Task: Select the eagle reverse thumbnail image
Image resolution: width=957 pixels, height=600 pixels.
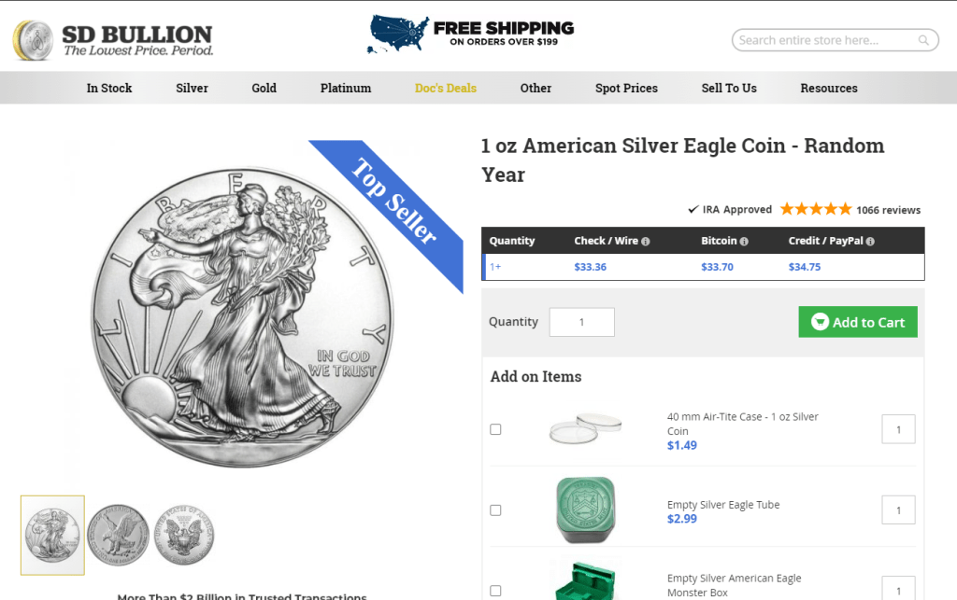Action: click(119, 535)
